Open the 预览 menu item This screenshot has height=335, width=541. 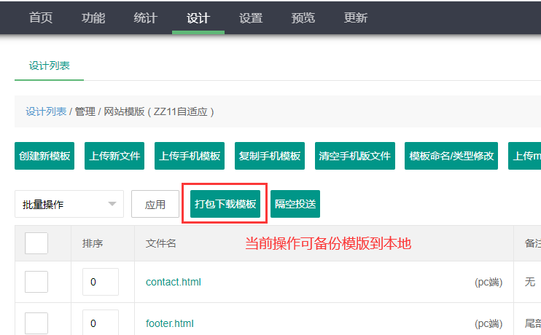click(303, 17)
